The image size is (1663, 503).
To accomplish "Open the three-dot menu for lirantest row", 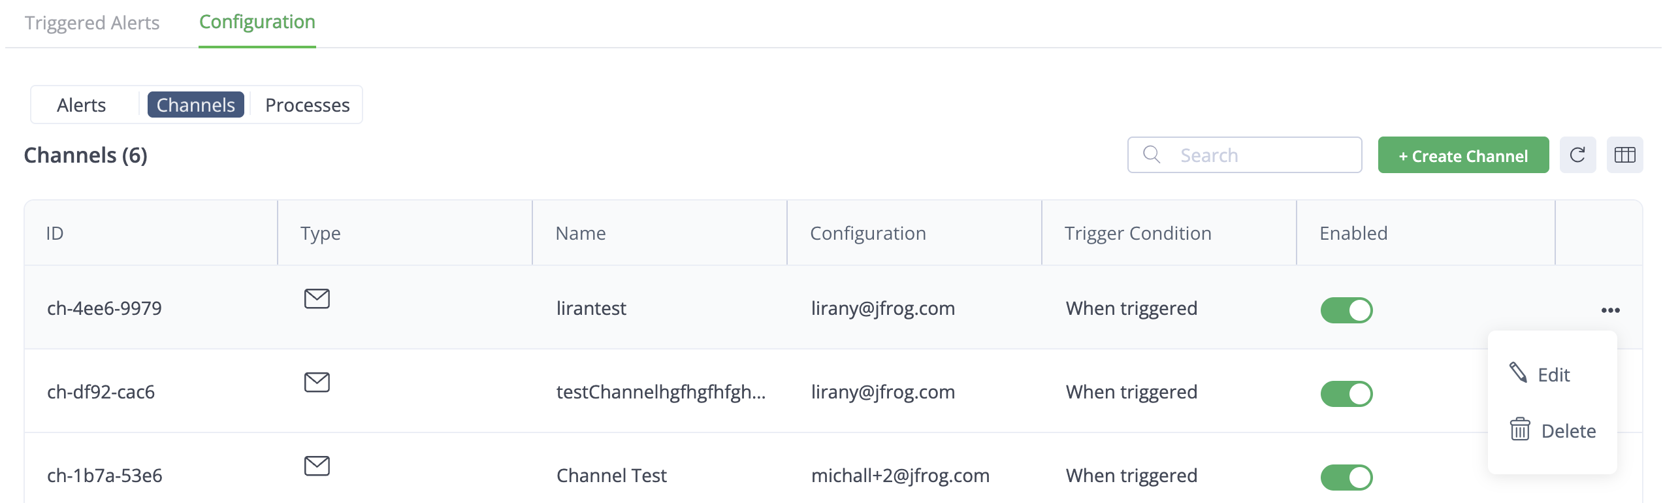I will pyautogui.click(x=1610, y=310).
